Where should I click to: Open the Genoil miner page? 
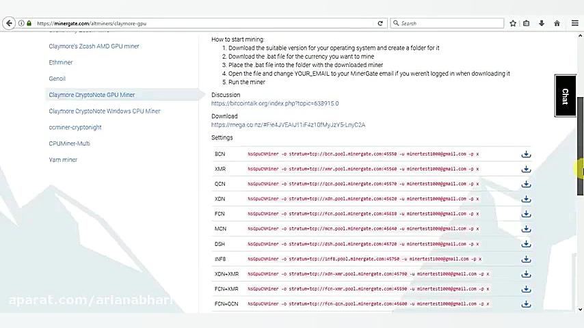57,79
